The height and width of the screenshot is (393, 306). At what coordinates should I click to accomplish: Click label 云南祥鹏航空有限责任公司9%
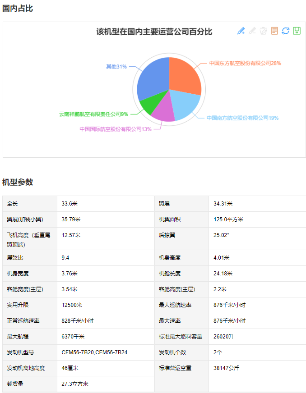[x=93, y=114]
